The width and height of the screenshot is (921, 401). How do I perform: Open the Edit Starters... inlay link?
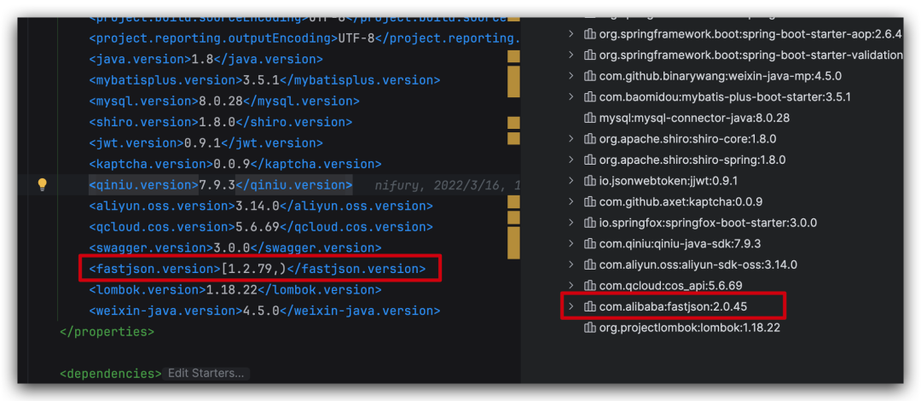pos(206,374)
